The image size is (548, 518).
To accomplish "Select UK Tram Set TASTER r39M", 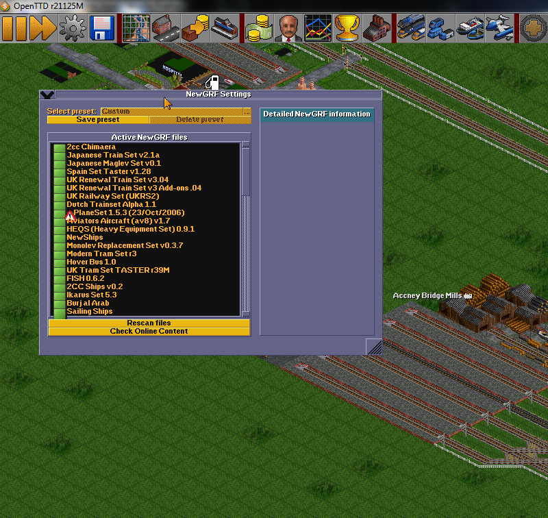I will pos(145,270).
